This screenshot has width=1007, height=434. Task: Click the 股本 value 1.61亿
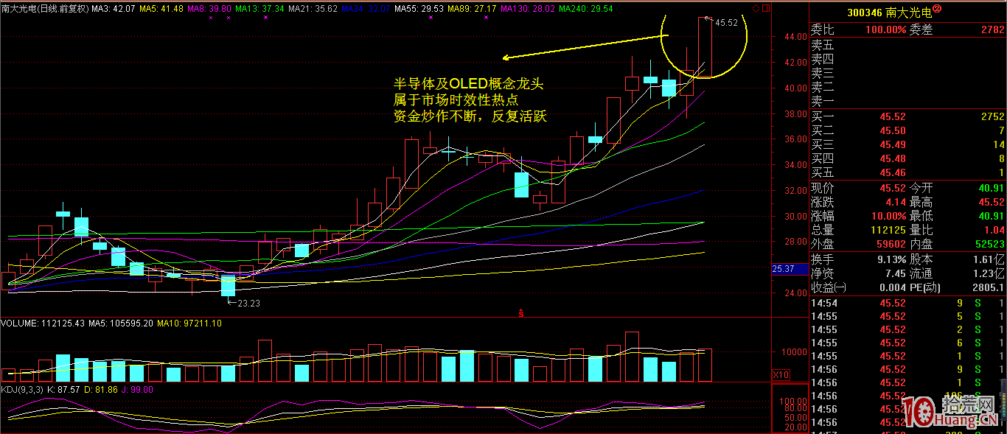tap(989, 259)
